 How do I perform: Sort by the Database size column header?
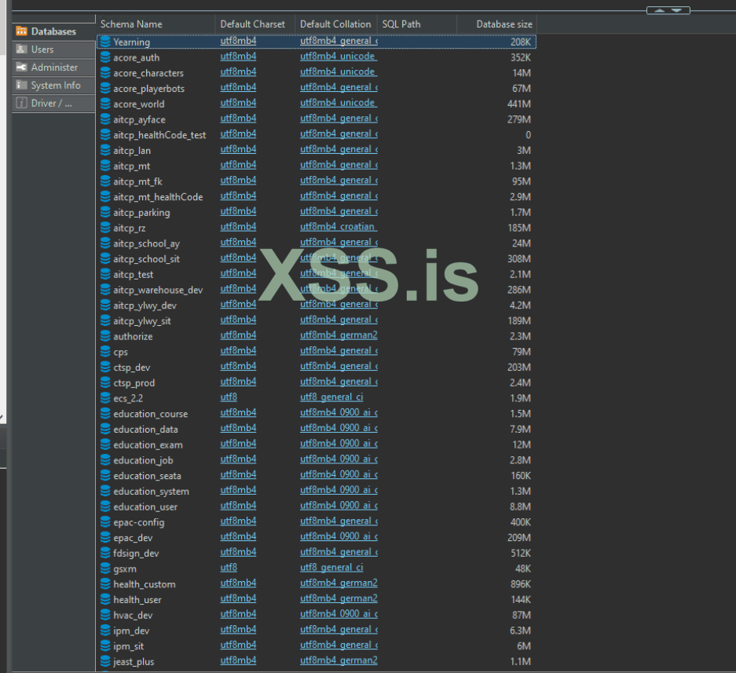point(503,24)
